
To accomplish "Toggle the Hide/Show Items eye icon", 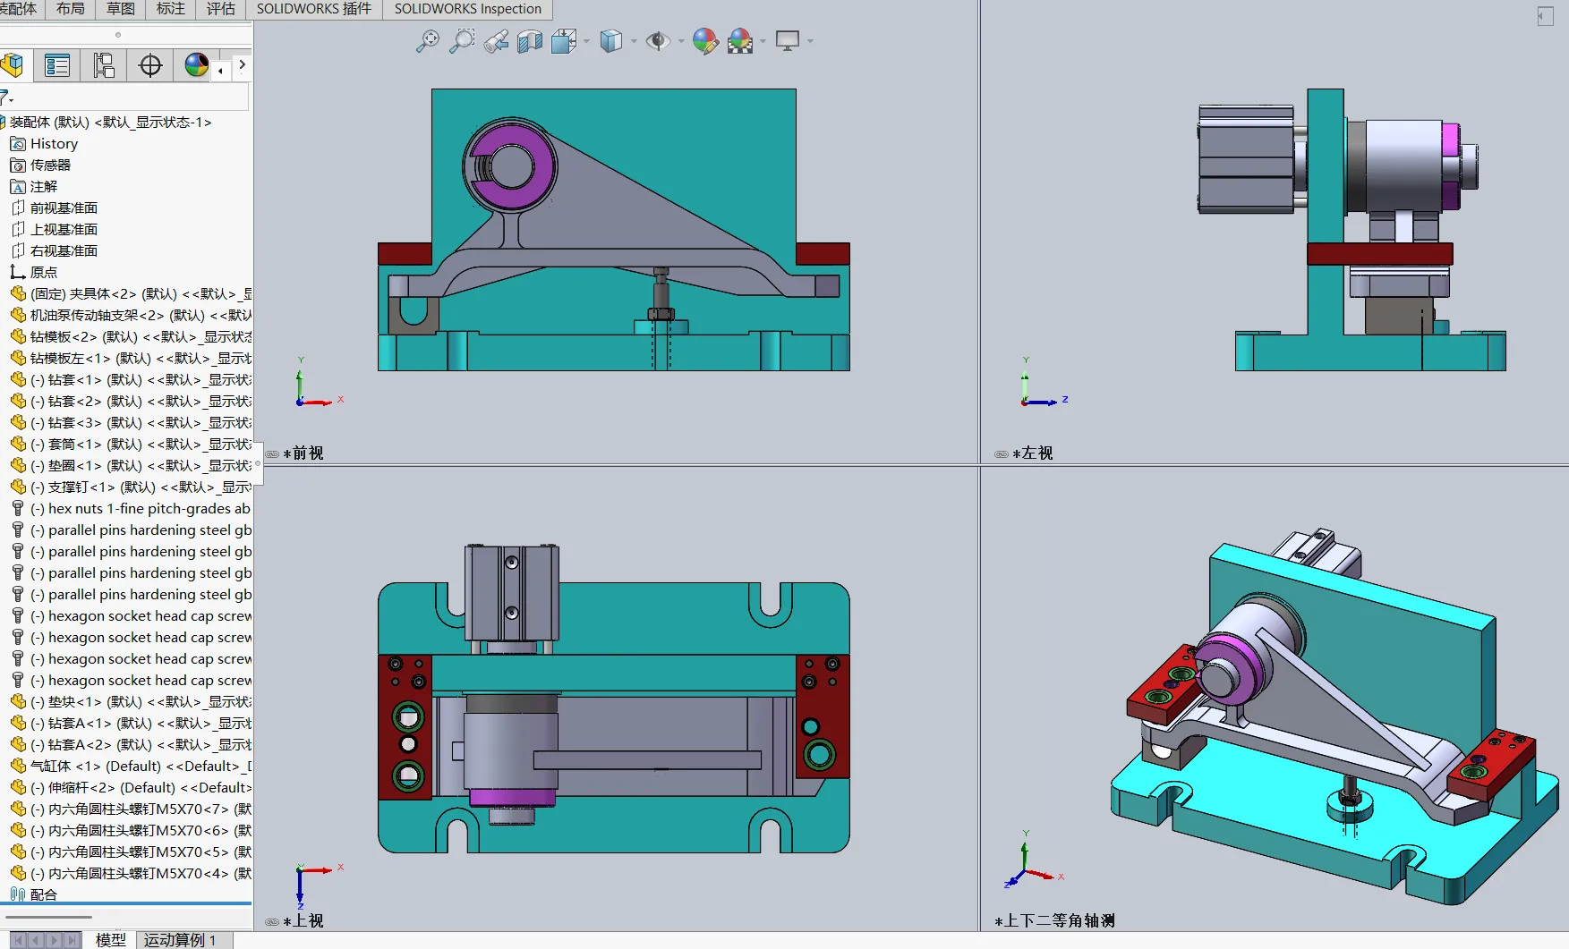I will pyautogui.click(x=658, y=41).
